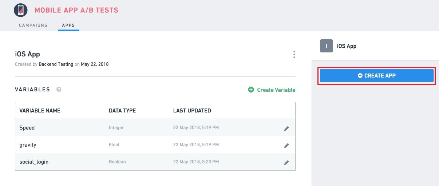Click the green plus icon for Create Variable
This screenshot has height=186, width=439.
click(251, 90)
